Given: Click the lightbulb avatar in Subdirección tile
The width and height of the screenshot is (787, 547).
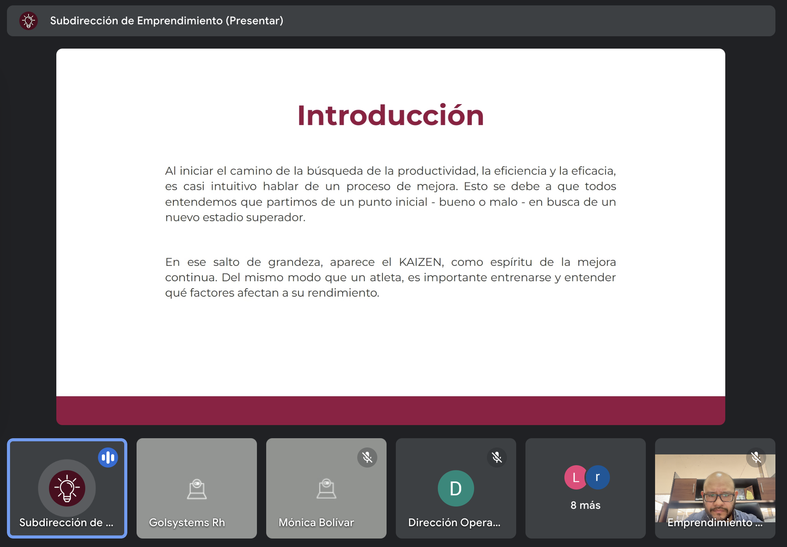Looking at the screenshot, I should coord(67,488).
